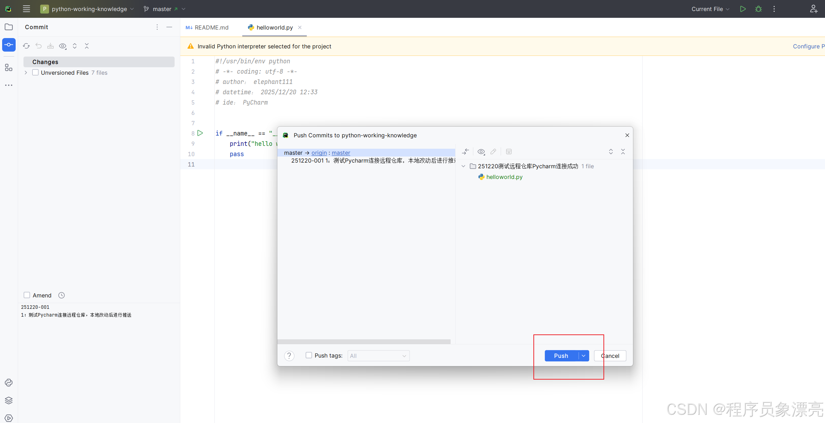Expand the Unversioned Files tree node
The width and height of the screenshot is (825, 423).
pos(26,73)
